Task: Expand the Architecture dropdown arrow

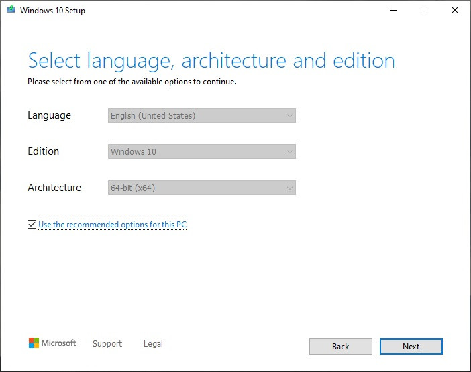Action: pos(290,188)
